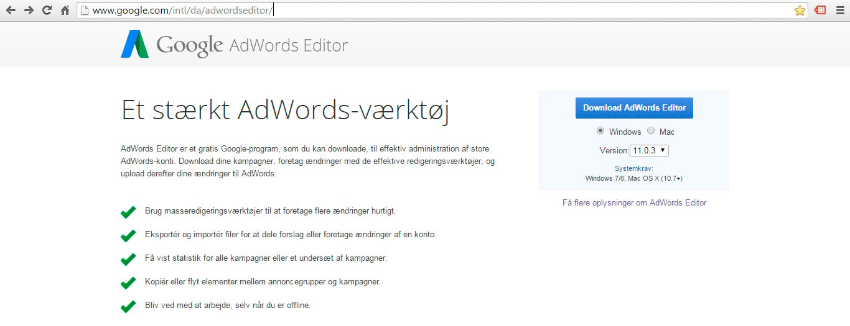Click the browser back arrow
The image size is (850, 326).
(x=11, y=11)
